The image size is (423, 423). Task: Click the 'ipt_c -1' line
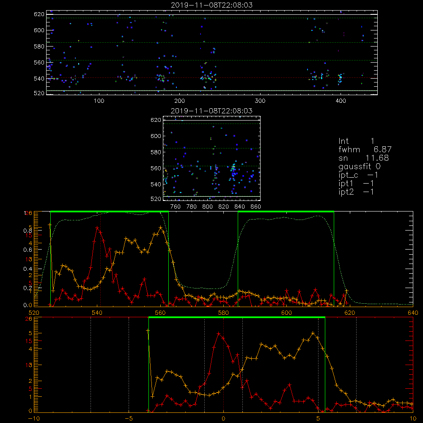358,175
